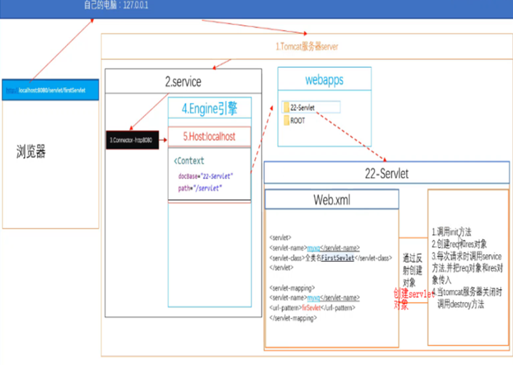This screenshot has width=513, height=365.
Task: Select the black '3.Connector-http8080' box
Action: (133, 140)
